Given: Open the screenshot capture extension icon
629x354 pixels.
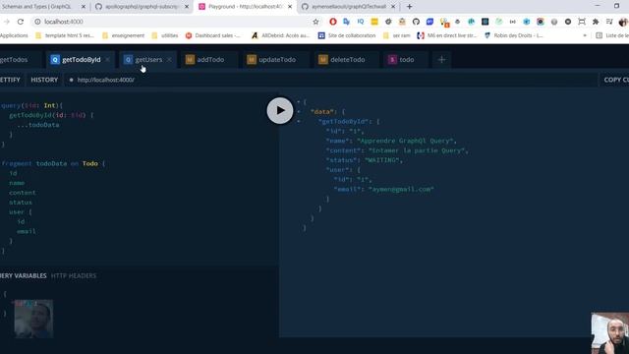Looking at the screenshot, I should point(582,22).
